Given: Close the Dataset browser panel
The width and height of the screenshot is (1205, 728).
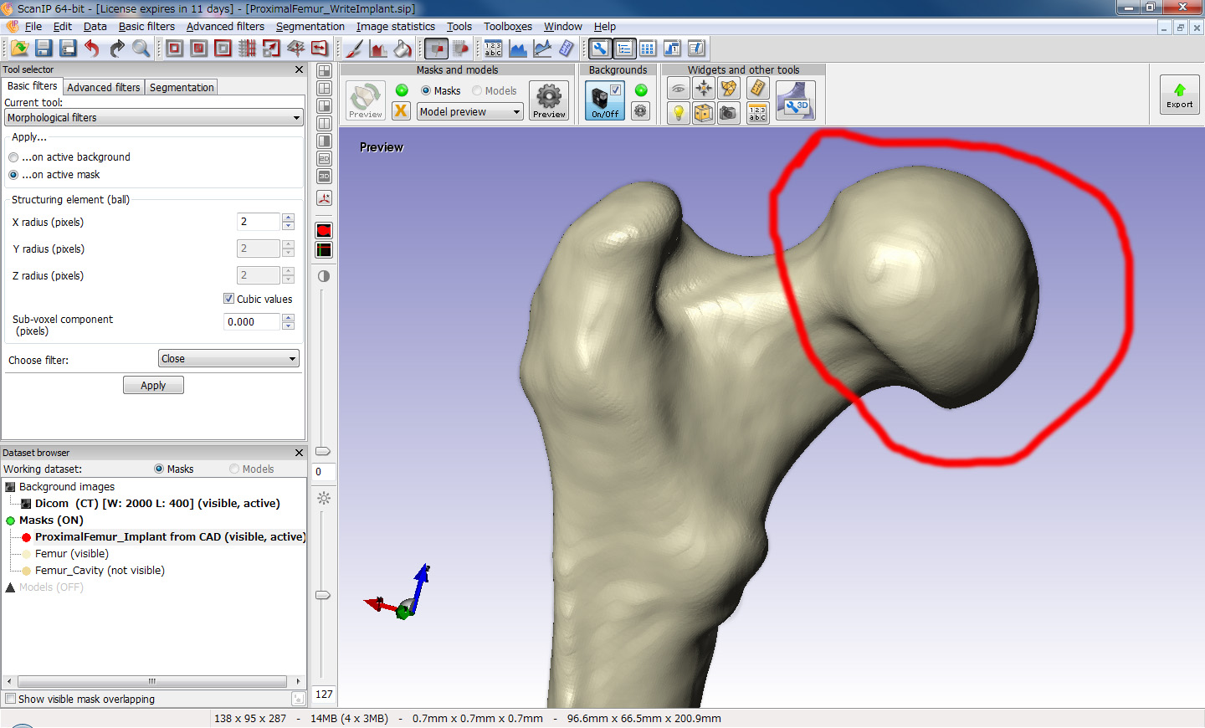Looking at the screenshot, I should coord(299,453).
